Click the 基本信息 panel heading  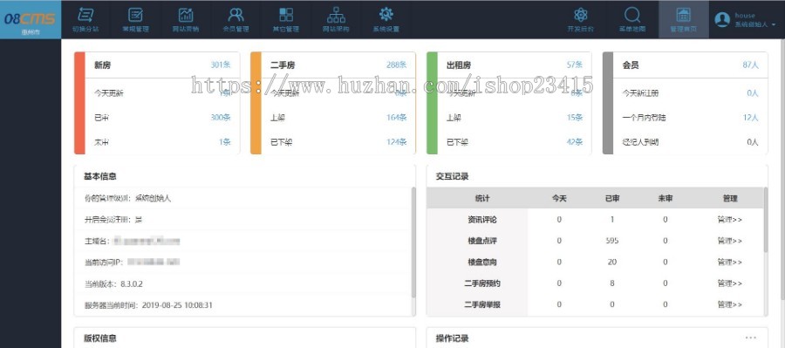(100, 176)
